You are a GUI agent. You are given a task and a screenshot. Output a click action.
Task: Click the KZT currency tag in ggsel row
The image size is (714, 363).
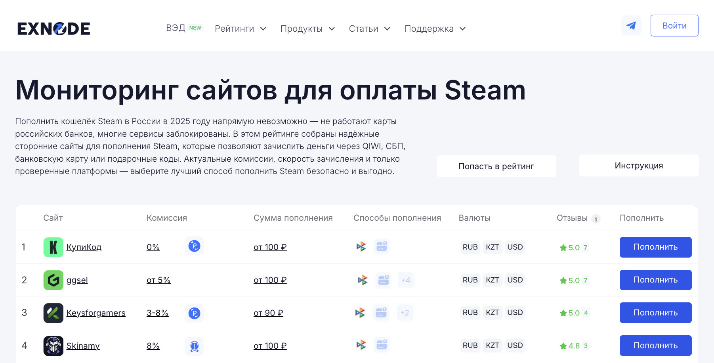point(493,280)
